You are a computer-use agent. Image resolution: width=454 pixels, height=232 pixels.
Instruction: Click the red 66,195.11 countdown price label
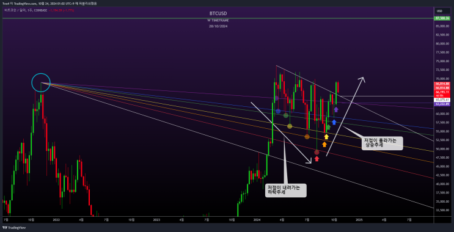pos(442,93)
